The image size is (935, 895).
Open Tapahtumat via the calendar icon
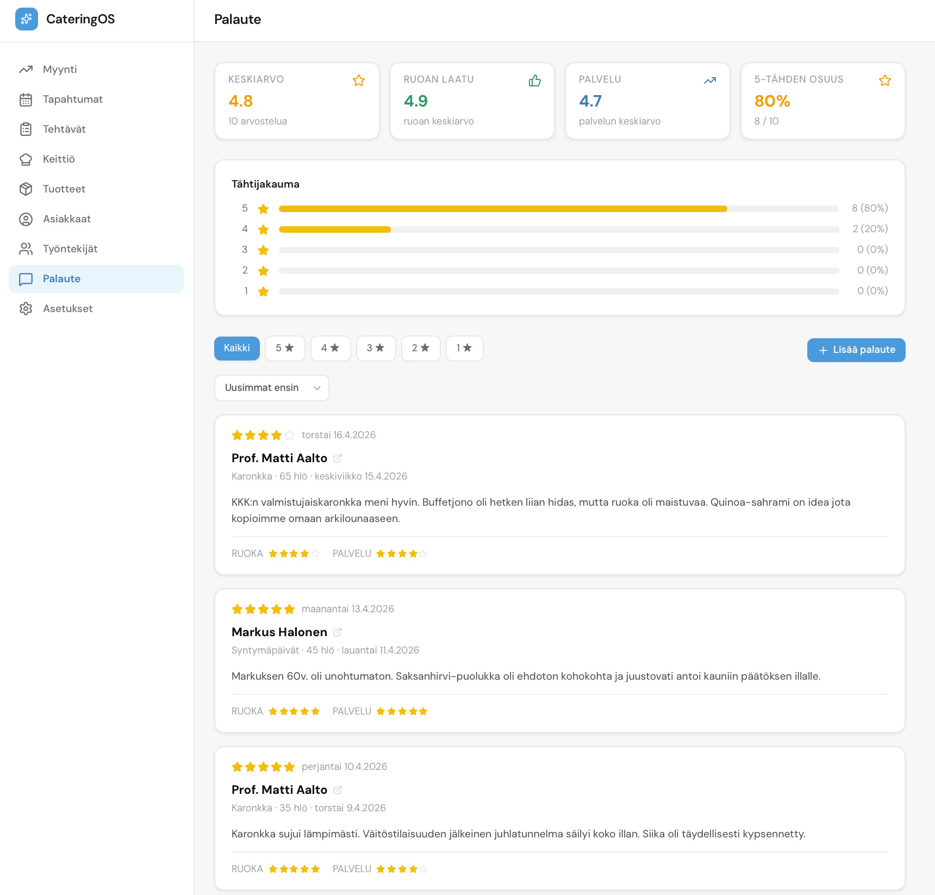click(26, 100)
